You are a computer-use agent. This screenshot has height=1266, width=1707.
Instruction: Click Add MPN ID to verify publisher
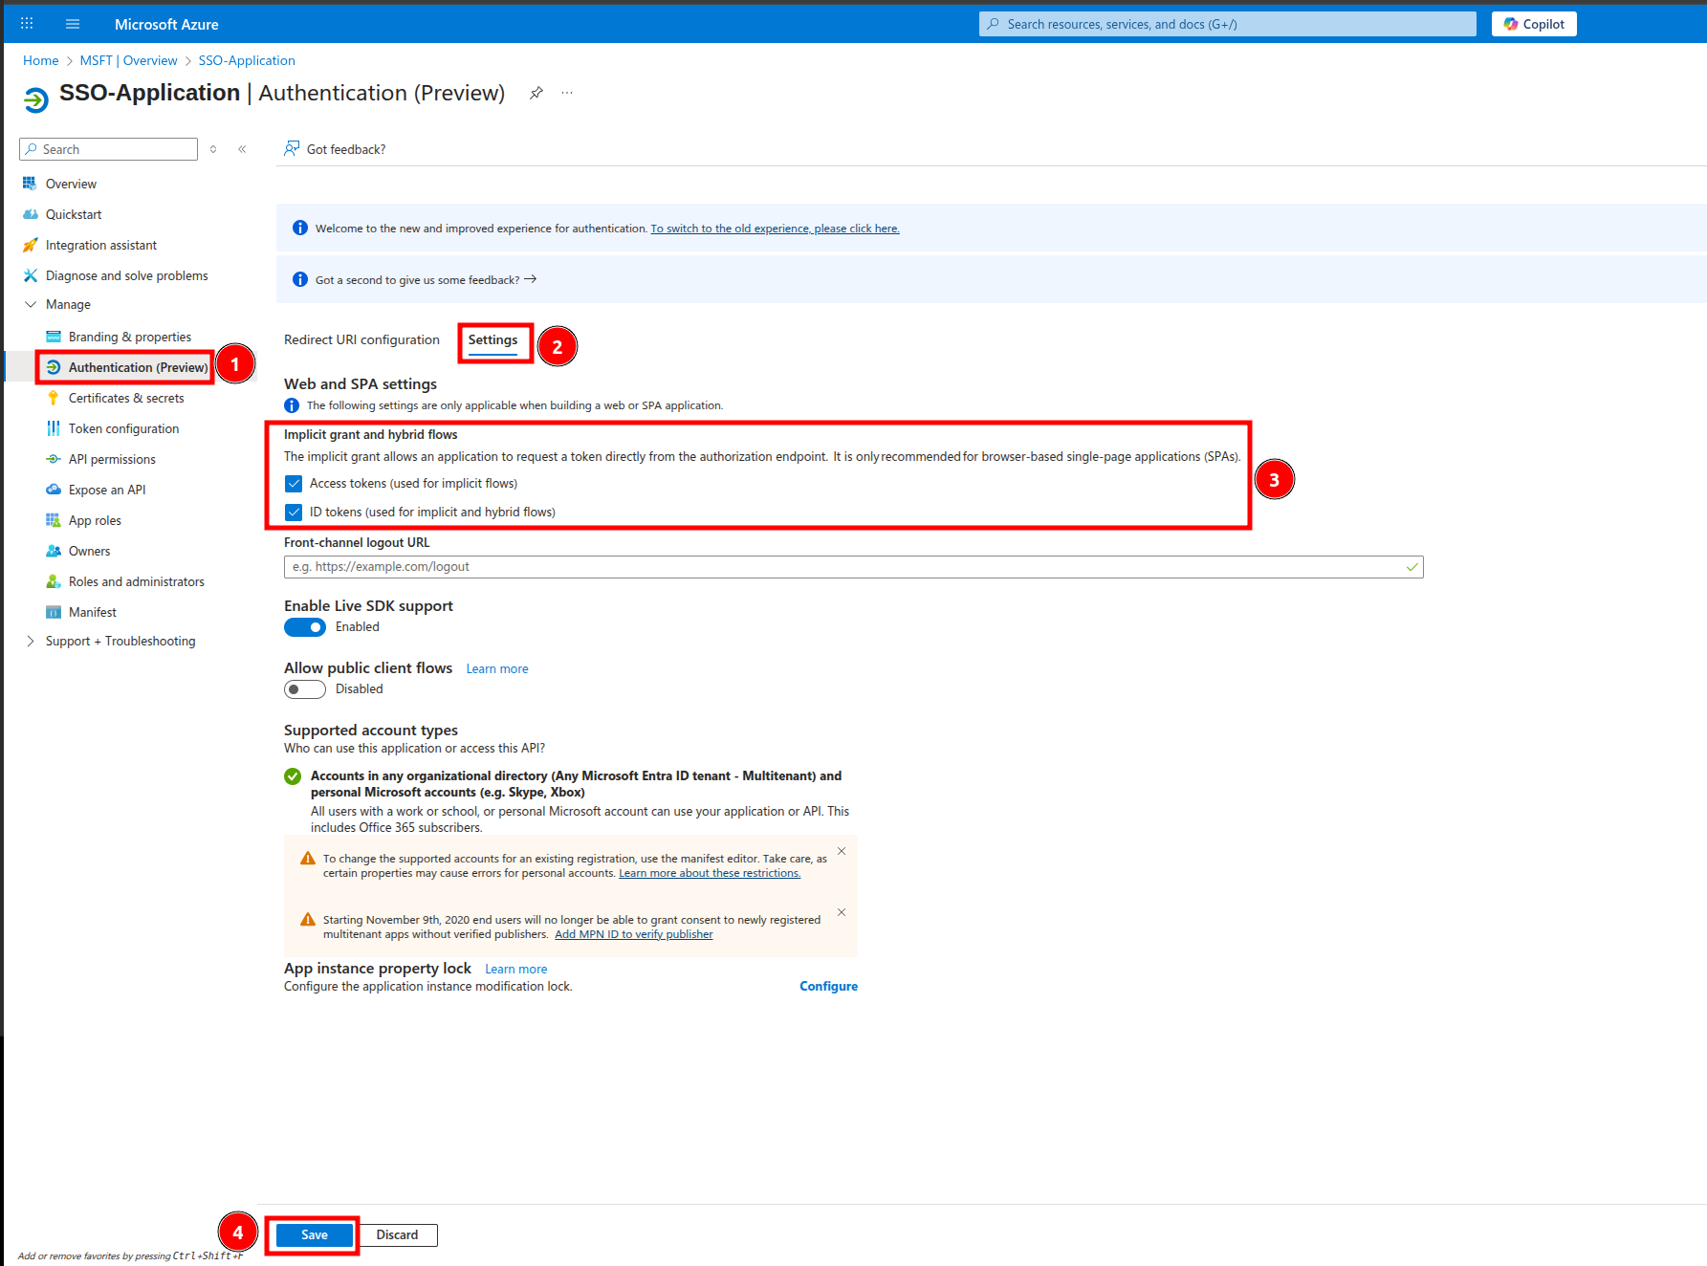click(x=634, y=934)
